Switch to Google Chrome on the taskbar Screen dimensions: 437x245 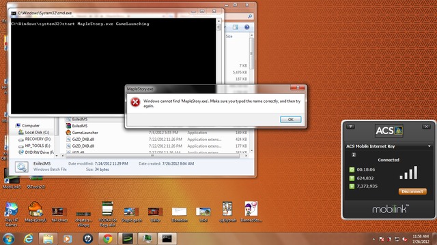coord(108,239)
